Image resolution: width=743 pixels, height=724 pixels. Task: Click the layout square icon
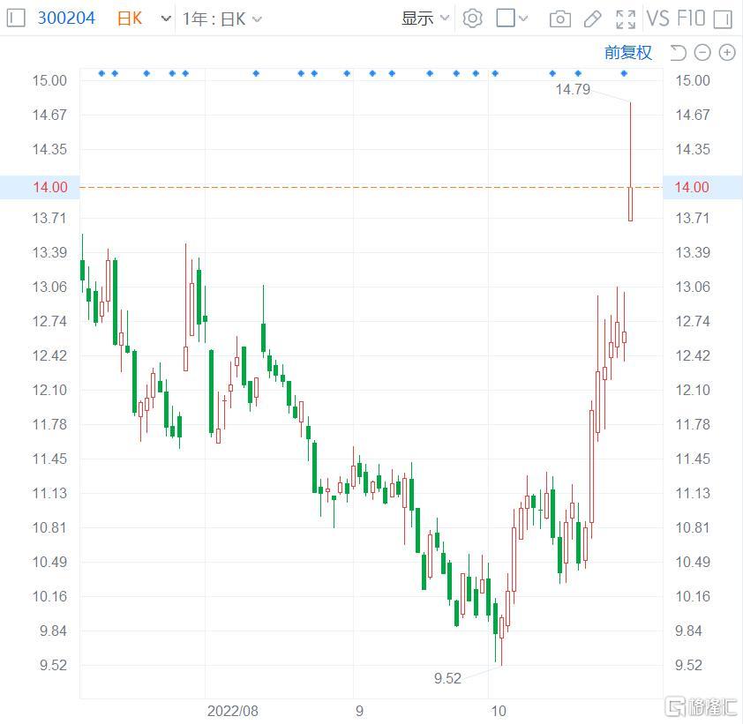coord(506,18)
